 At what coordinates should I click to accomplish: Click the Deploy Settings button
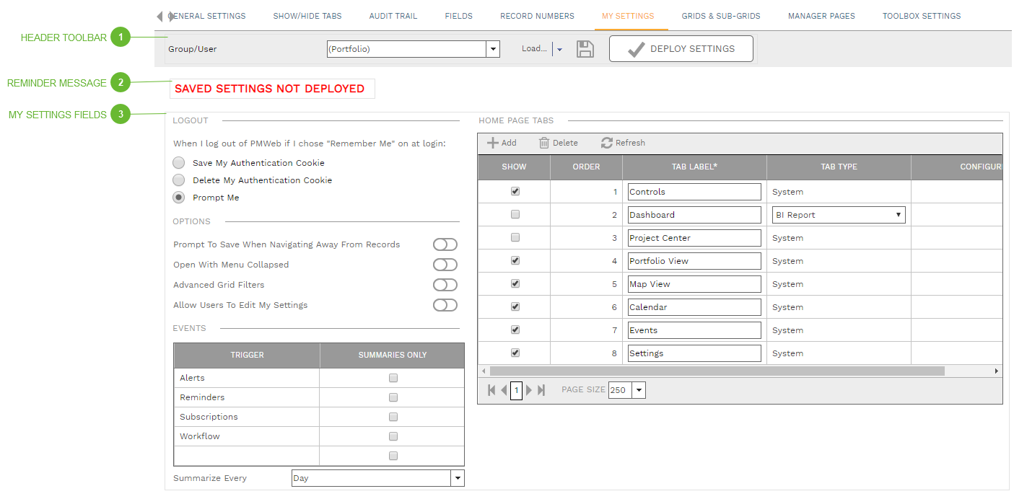click(681, 48)
